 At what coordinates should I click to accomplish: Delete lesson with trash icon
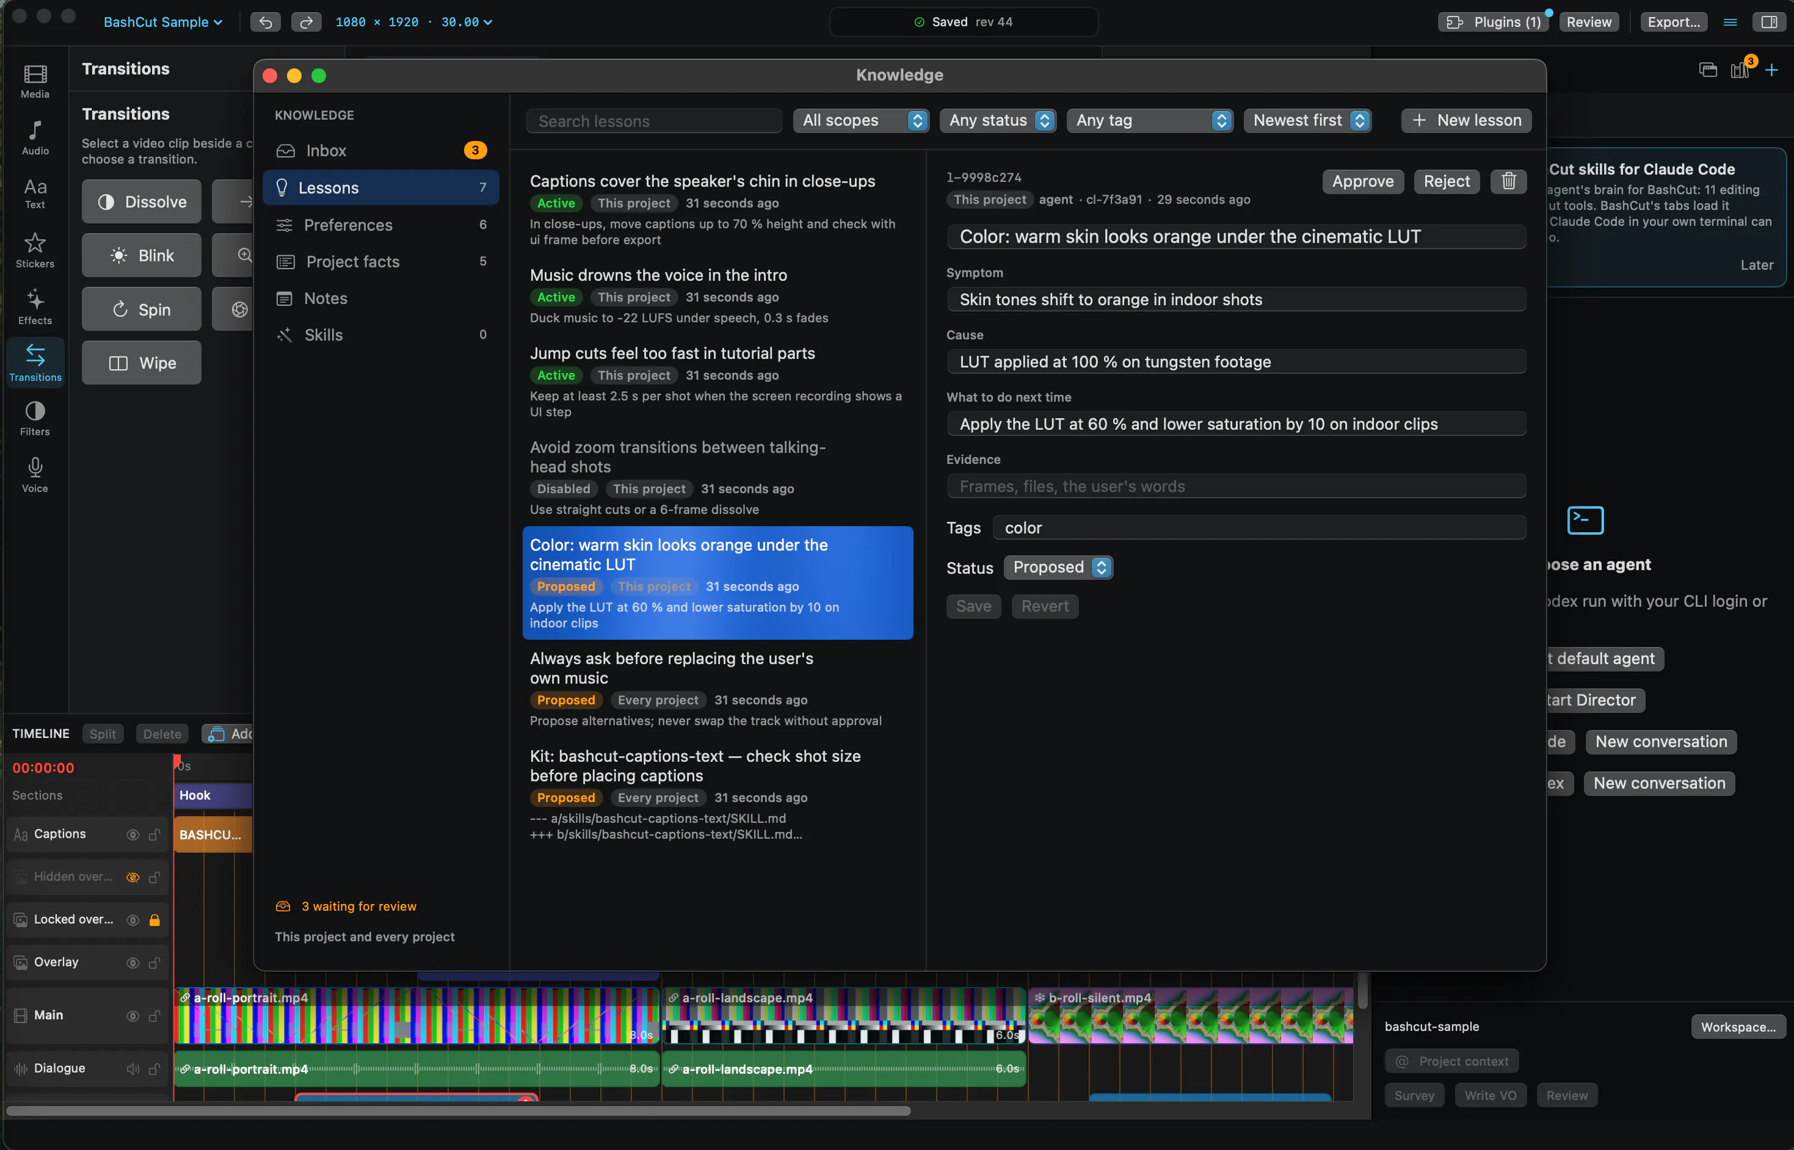point(1508,181)
